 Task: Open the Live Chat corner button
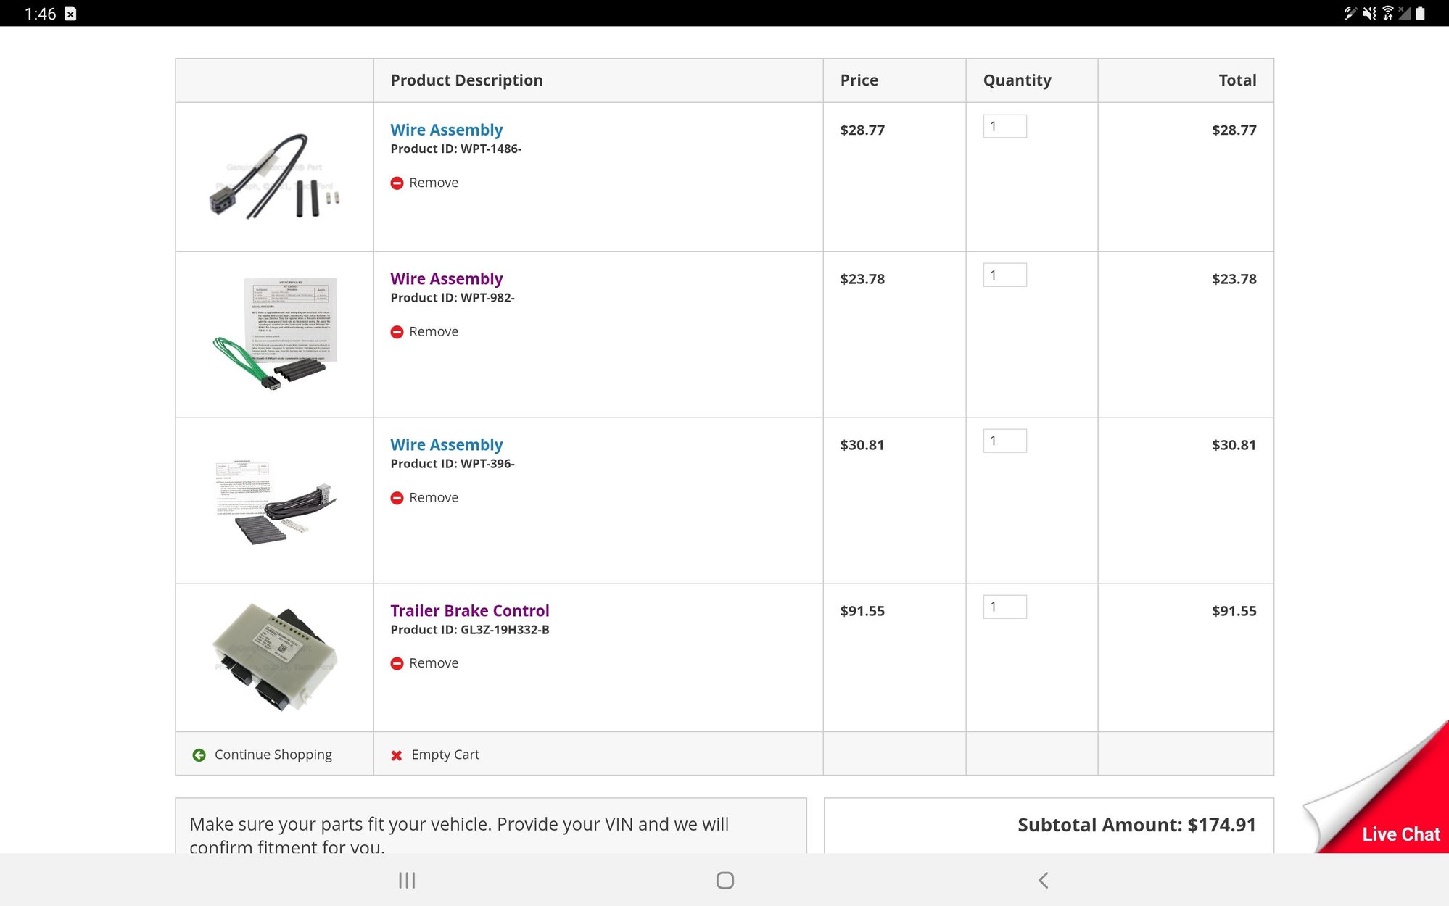point(1400,834)
